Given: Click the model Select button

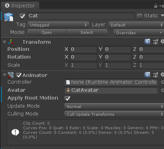Looking at the screenshot, I should (87, 32).
